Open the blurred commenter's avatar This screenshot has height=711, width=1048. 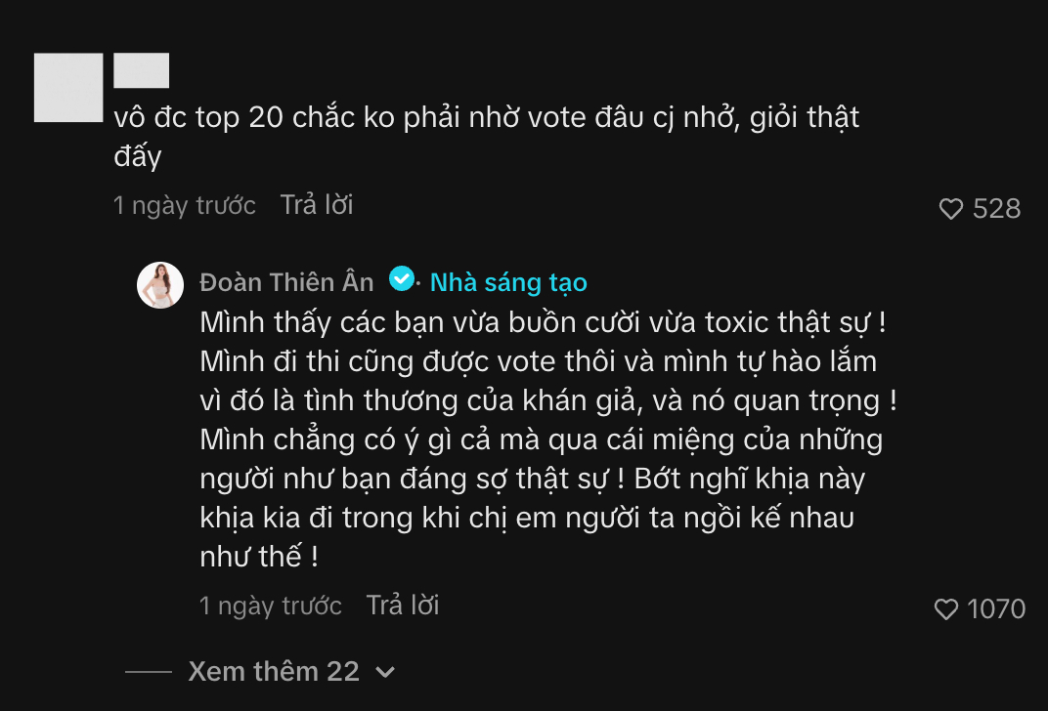click(68, 88)
